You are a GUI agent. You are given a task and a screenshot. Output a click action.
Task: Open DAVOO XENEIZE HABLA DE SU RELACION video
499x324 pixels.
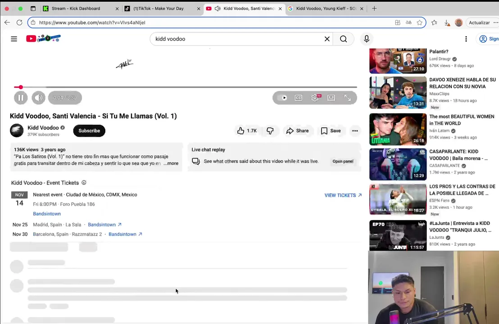[x=463, y=83]
